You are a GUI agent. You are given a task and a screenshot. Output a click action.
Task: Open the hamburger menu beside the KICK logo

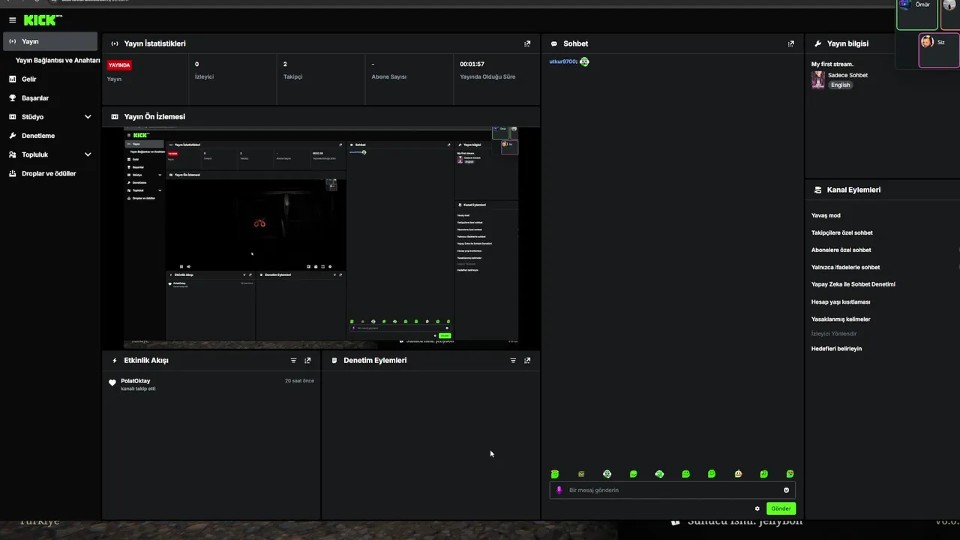click(x=12, y=20)
